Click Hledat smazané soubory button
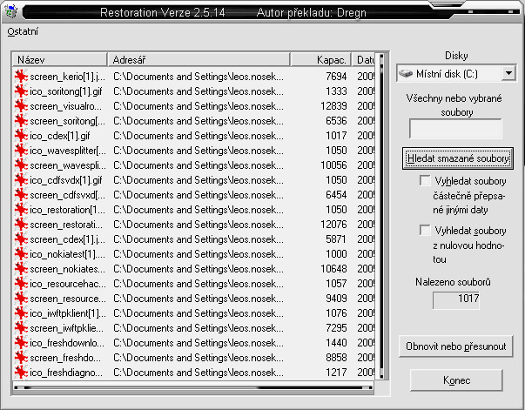This screenshot has width=525, height=410. (458, 158)
